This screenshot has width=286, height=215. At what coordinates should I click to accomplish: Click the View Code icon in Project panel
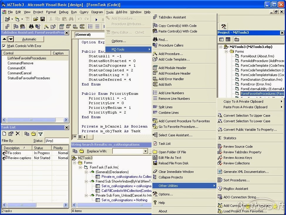coord(221,39)
